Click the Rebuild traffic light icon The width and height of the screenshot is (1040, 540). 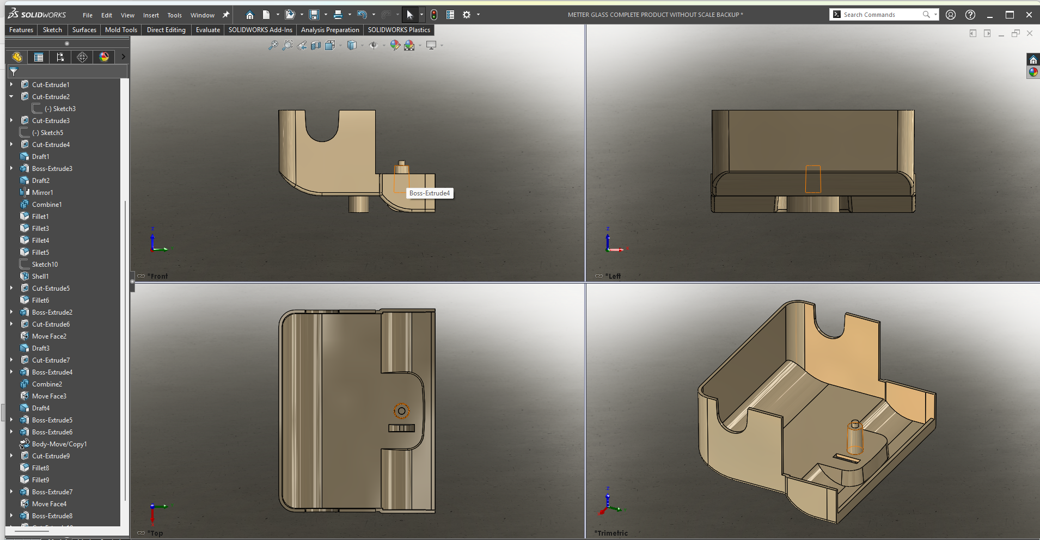pyautogui.click(x=434, y=15)
